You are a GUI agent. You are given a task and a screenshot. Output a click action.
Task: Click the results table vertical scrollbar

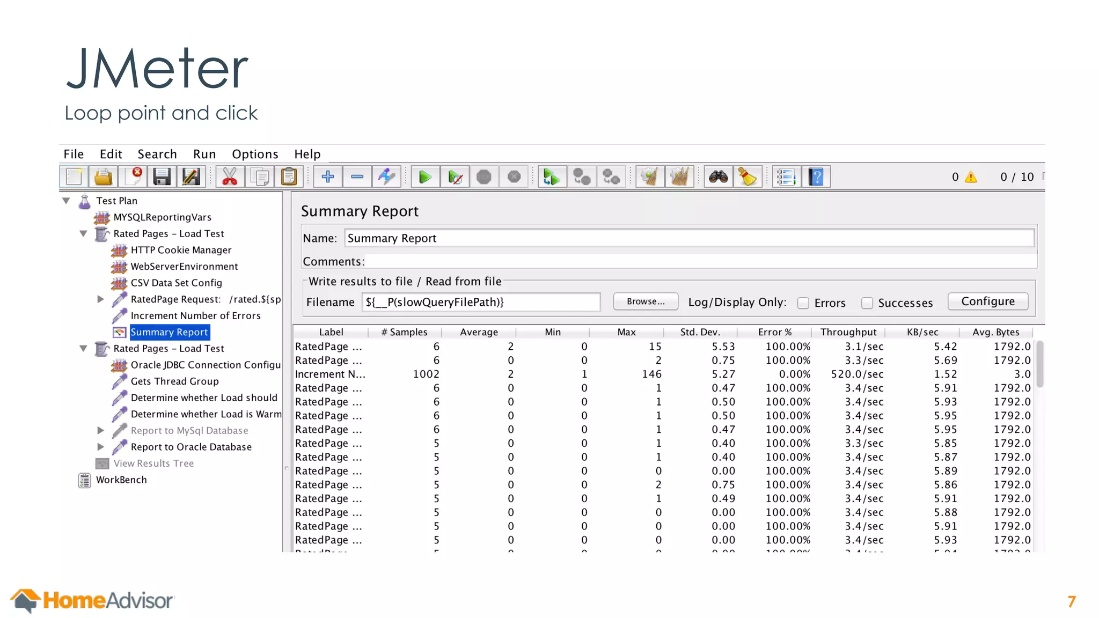point(1039,364)
